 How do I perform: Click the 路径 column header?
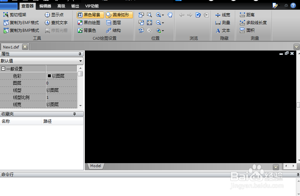click(x=62, y=121)
